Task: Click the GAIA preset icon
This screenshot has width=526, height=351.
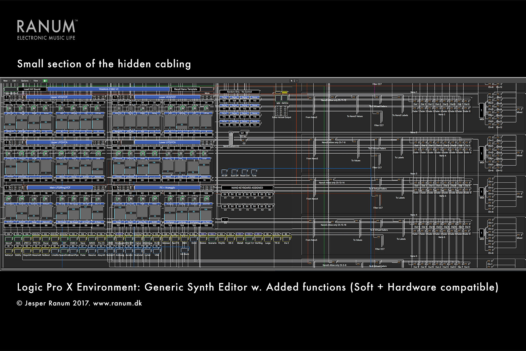Action: point(18,239)
